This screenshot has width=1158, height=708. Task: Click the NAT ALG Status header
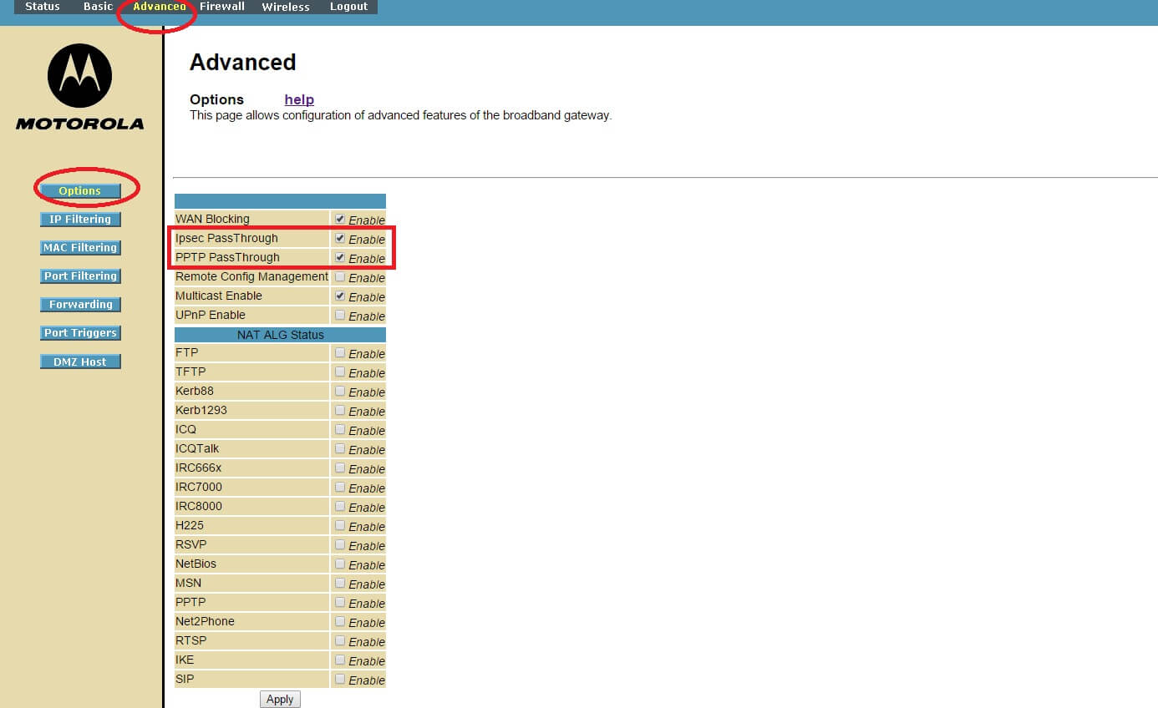(280, 335)
